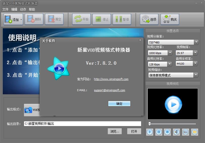Pause playback with the pause icon
The image size is (205, 143).
[159, 132]
